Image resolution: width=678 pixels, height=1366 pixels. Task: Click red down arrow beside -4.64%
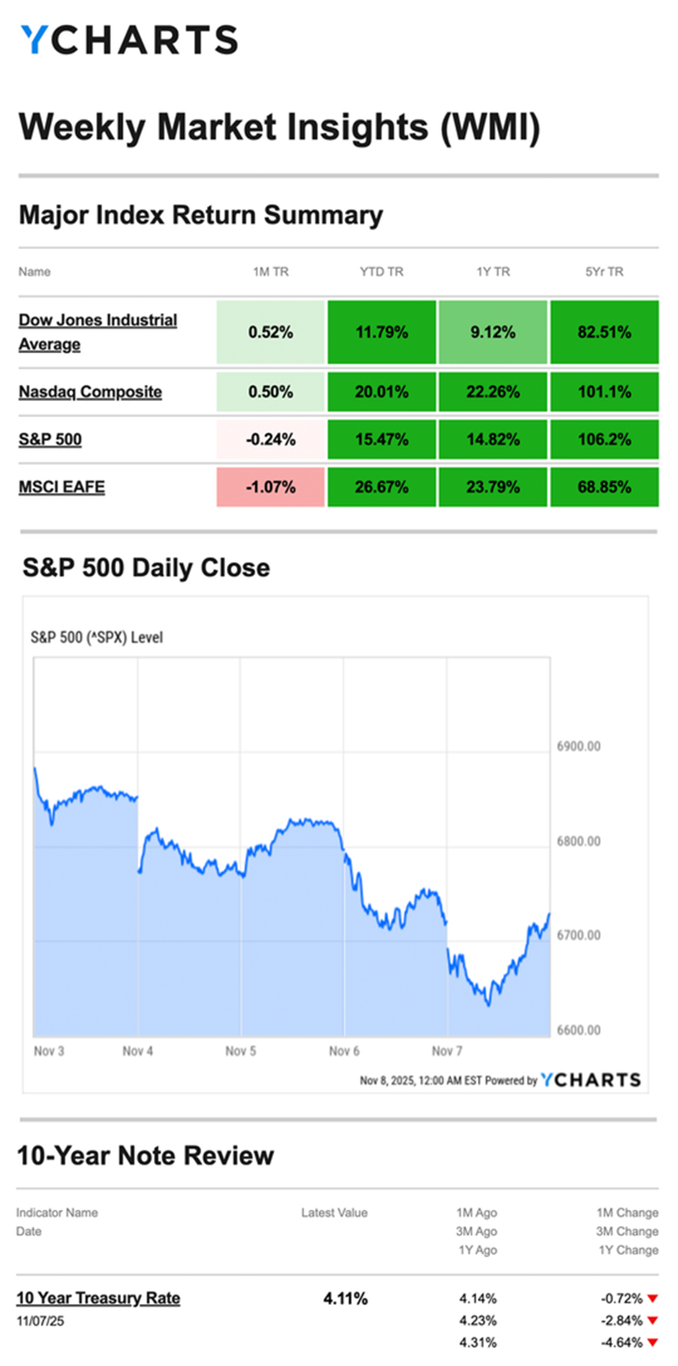pyautogui.click(x=652, y=1342)
